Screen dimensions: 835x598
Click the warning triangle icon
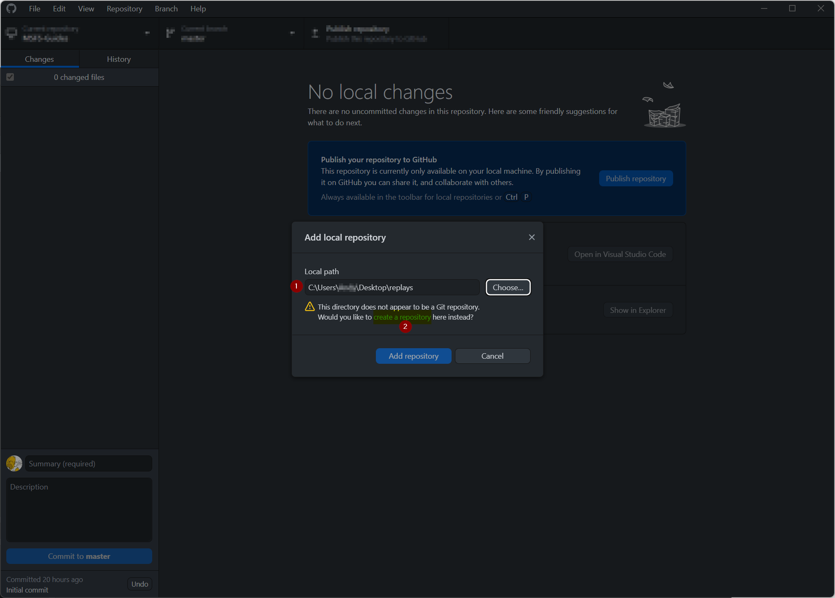click(x=310, y=307)
